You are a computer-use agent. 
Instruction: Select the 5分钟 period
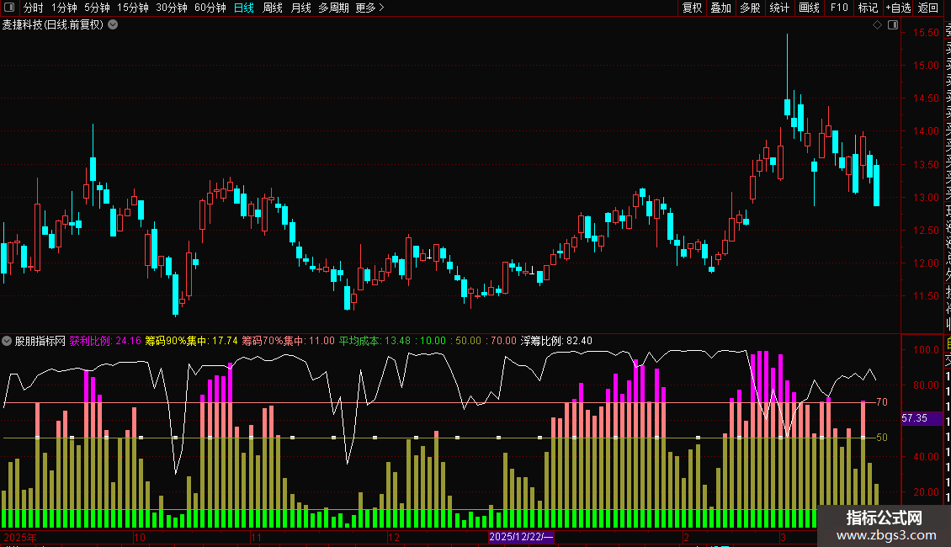[97, 8]
